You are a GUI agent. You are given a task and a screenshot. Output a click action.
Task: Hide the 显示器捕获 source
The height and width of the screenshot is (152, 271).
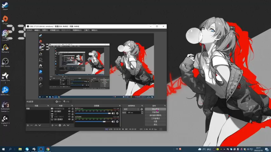click(x=69, y=119)
